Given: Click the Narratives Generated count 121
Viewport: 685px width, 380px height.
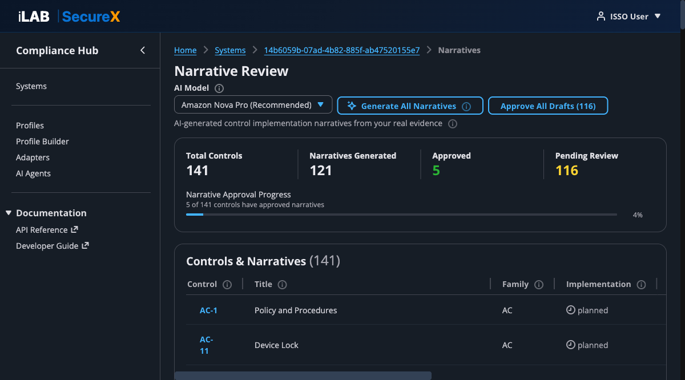Looking at the screenshot, I should point(321,171).
